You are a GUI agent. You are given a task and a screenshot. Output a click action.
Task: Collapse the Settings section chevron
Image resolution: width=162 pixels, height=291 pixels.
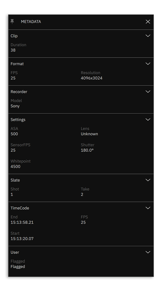tap(148, 120)
